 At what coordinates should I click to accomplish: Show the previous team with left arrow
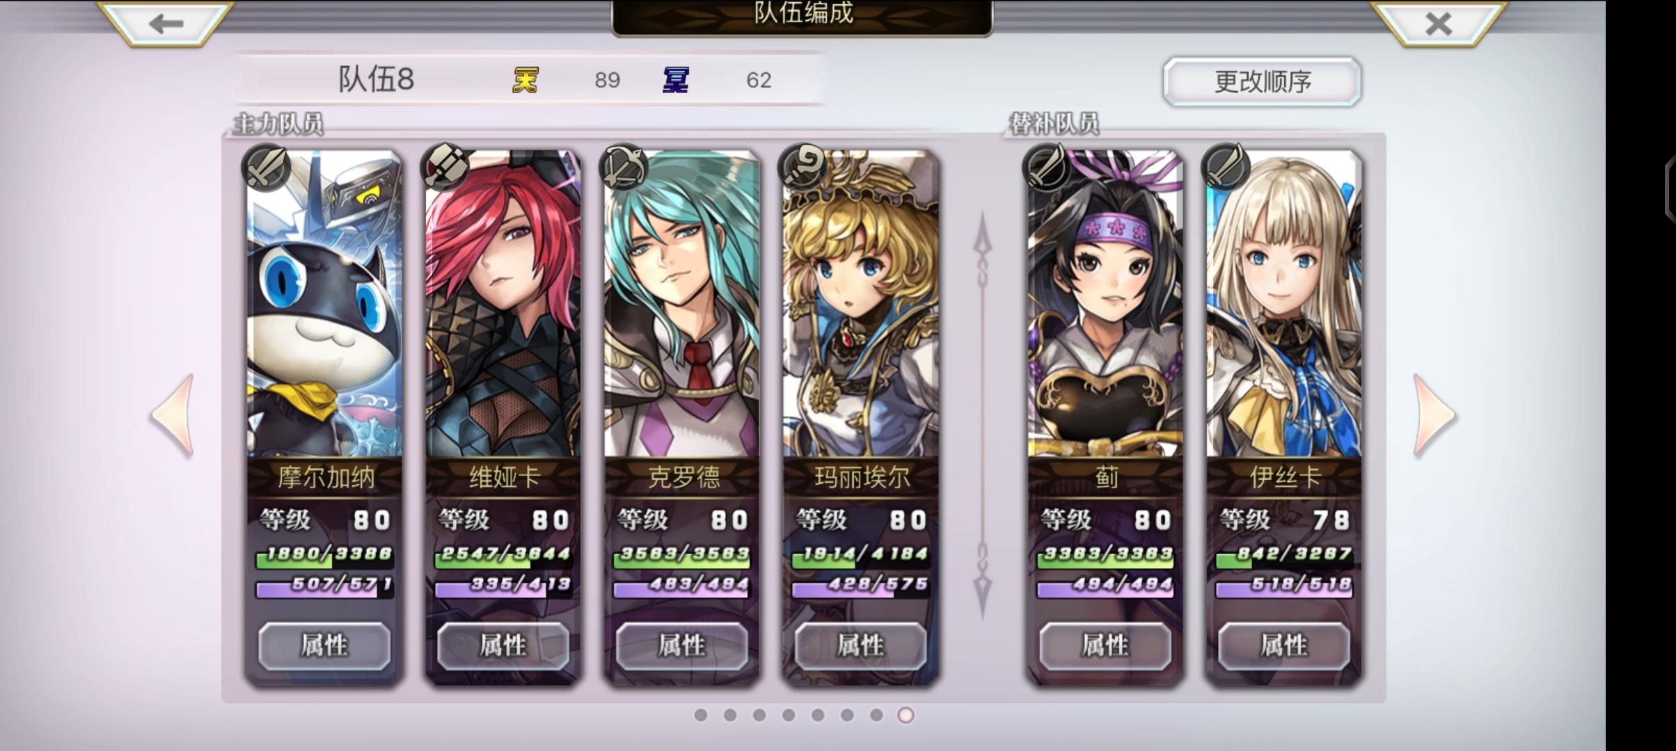pos(173,415)
